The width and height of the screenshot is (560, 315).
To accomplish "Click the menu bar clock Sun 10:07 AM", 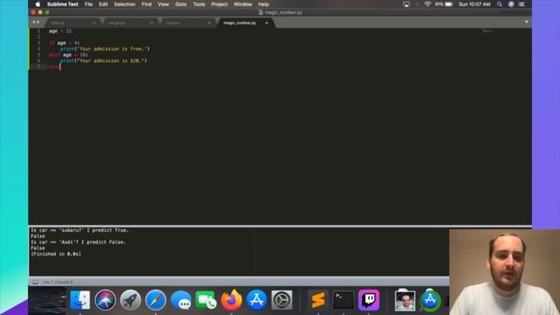I will (x=474, y=4).
